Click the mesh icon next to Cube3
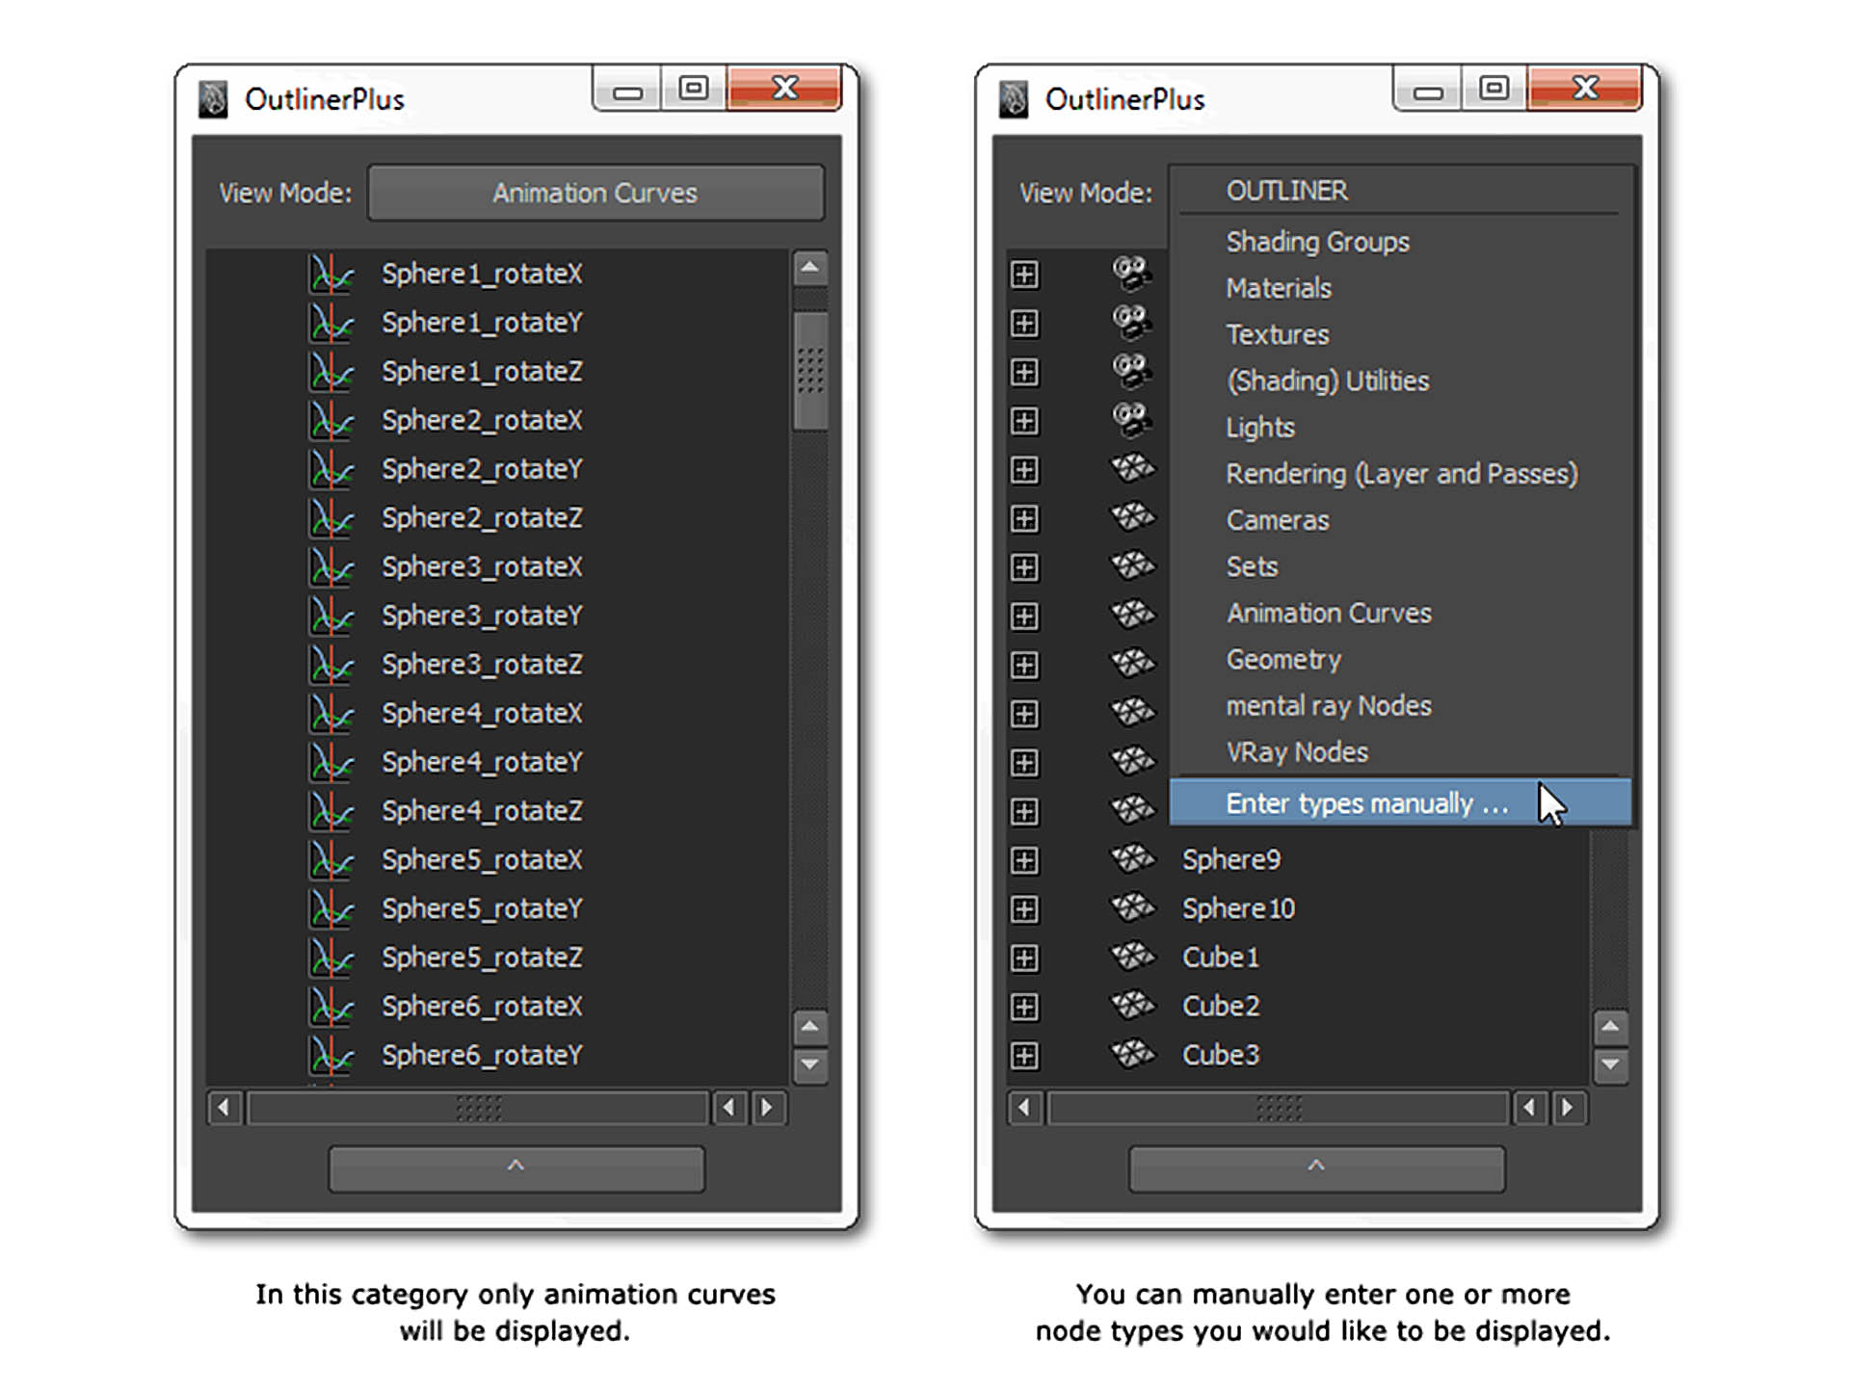Viewport: 1850px width, 1391px height. coord(1132,1055)
